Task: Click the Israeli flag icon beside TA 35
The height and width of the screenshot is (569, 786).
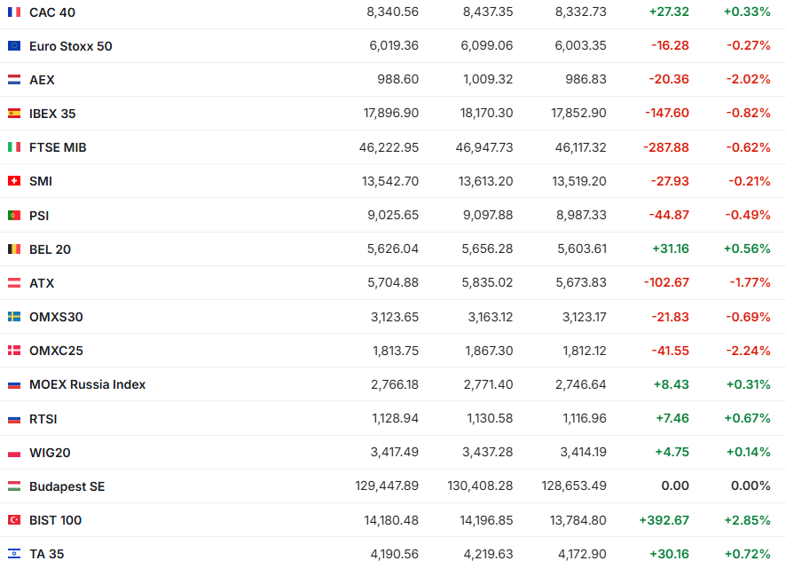Action: [x=14, y=554]
